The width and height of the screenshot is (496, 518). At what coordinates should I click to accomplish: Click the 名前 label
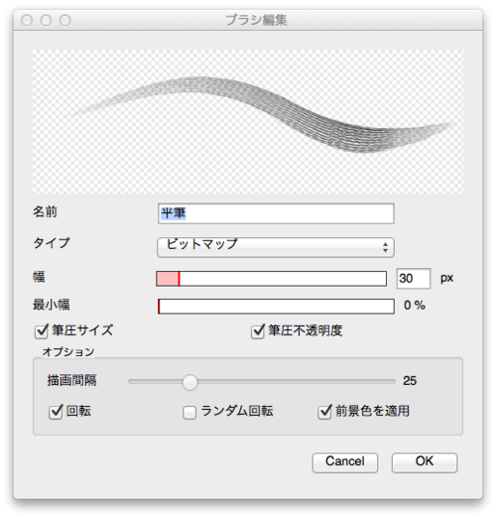pyautogui.click(x=45, y=211)
